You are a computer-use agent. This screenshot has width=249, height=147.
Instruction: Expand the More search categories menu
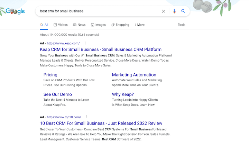click(x=139, y=25)
